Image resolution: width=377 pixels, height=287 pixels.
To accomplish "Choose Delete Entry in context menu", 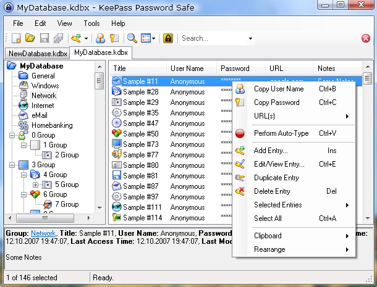I will 294,191.
